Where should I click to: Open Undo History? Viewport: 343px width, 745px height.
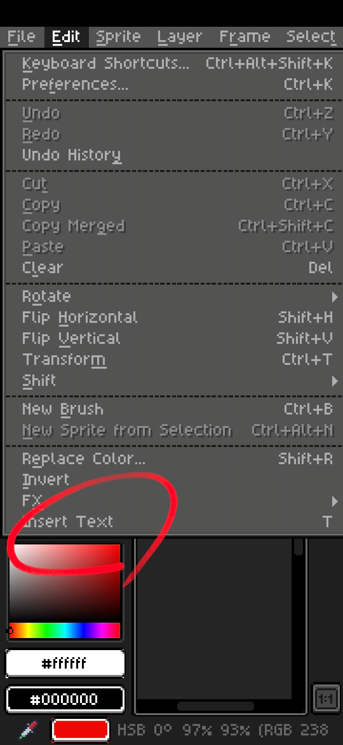(71, 155)
